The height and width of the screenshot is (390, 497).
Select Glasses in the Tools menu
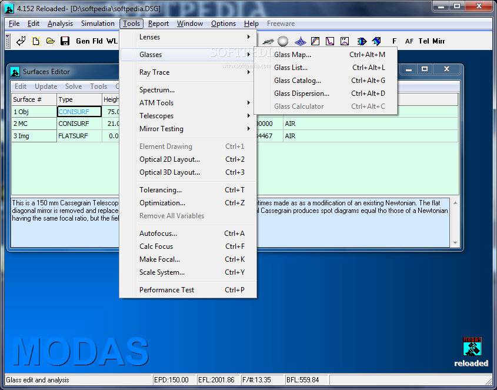(x=188, y=55)
